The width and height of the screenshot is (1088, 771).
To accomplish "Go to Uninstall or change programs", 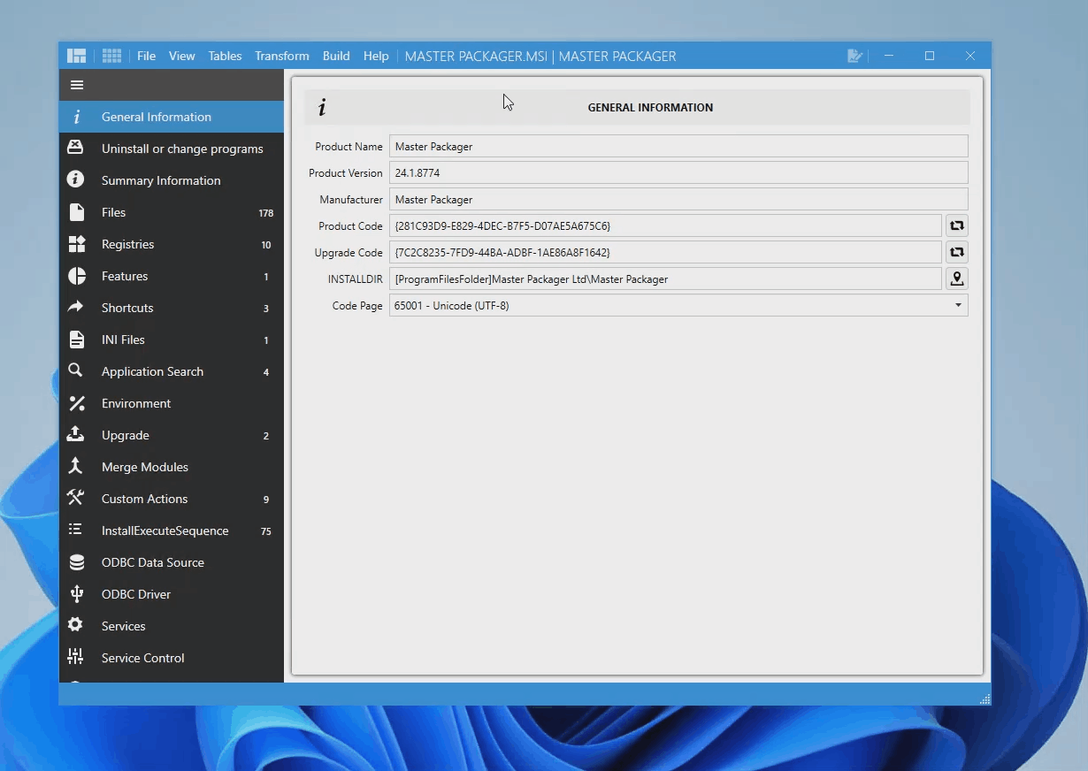I will (x=172, y=149).
